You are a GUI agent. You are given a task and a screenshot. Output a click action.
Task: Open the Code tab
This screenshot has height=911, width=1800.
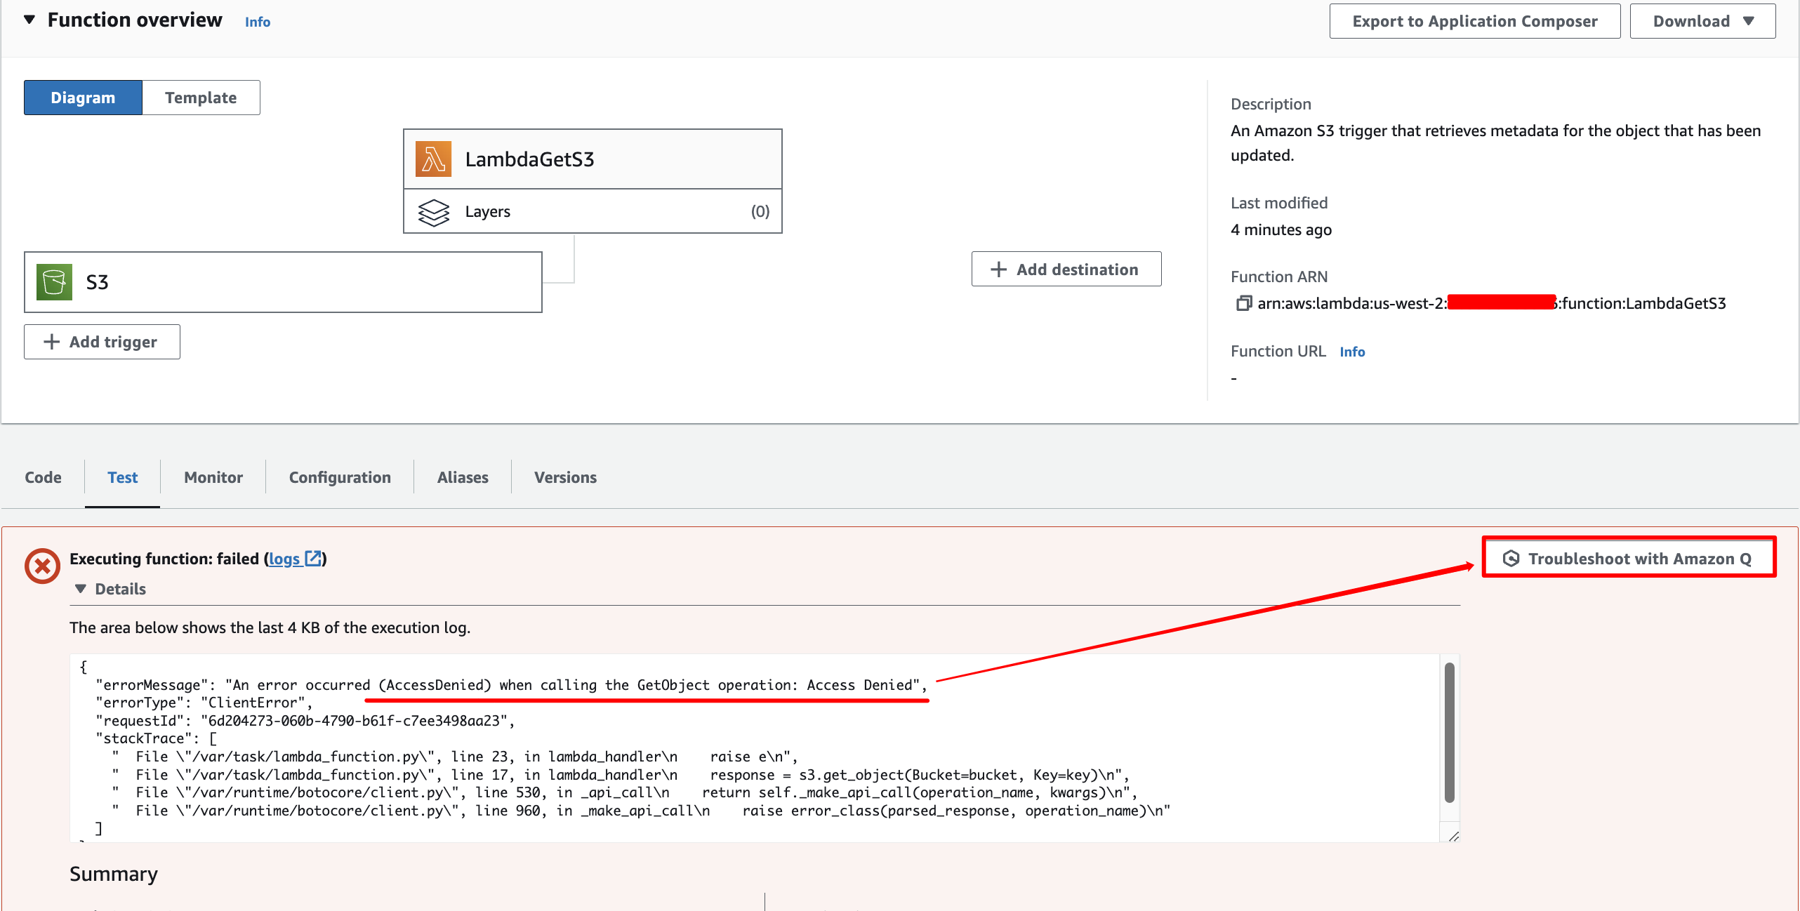pyautogui.click(x=43, y=477)
